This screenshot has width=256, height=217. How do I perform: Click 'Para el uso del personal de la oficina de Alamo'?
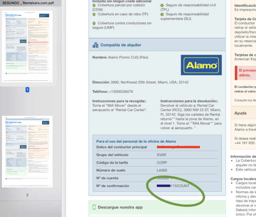click(136, 141)
